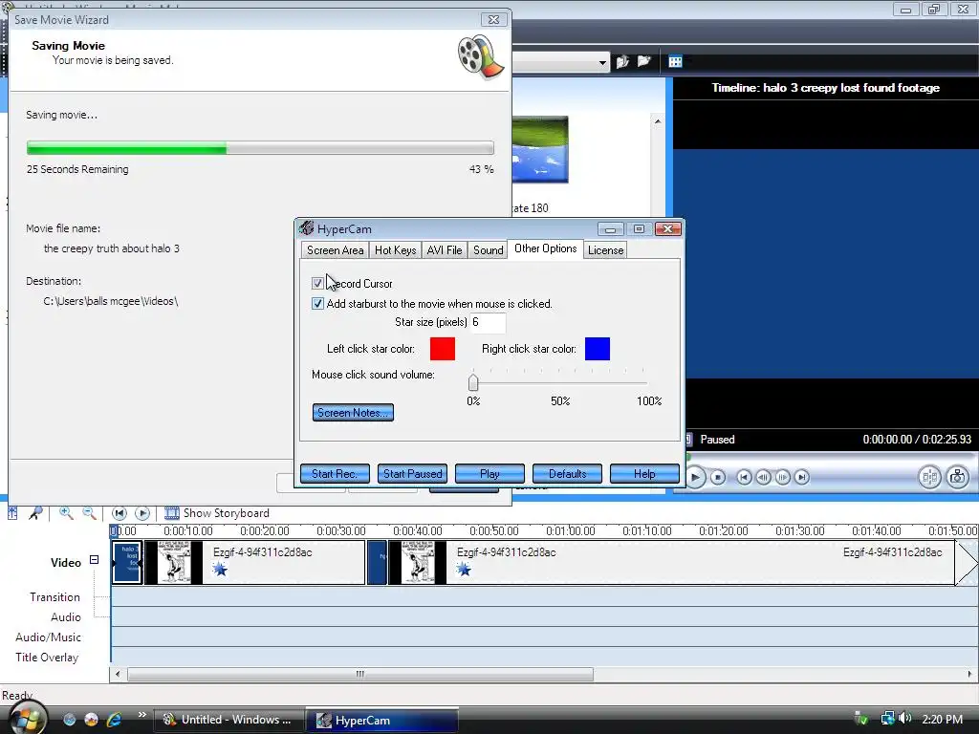This screenshot has width=979, height=734.
Task: Expand the Quick Launch overflow chevron
Action: click(142, 715)
